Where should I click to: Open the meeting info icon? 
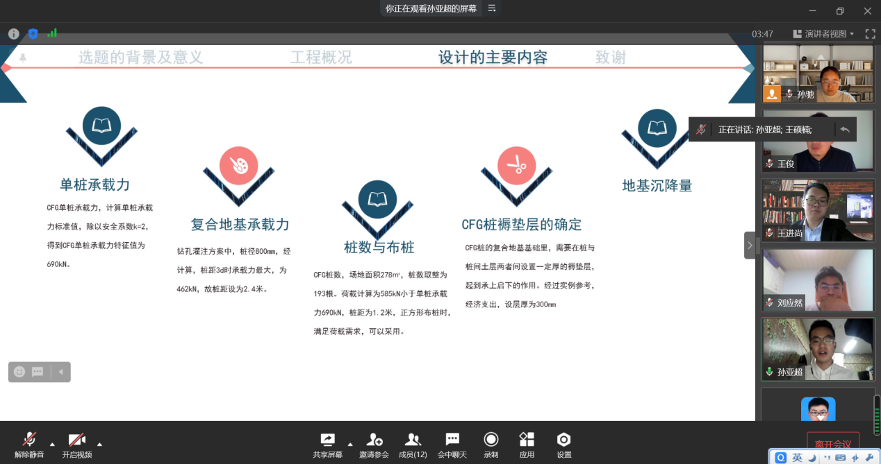(x=14, y=33)
